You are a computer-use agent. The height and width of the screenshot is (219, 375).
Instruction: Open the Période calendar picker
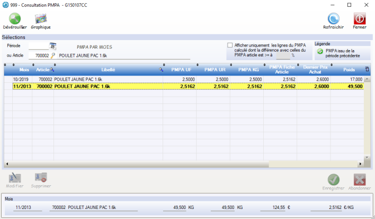click(52, 46)
